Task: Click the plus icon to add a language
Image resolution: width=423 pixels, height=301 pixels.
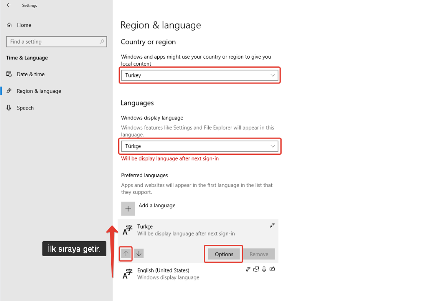Action: point(128,209)
